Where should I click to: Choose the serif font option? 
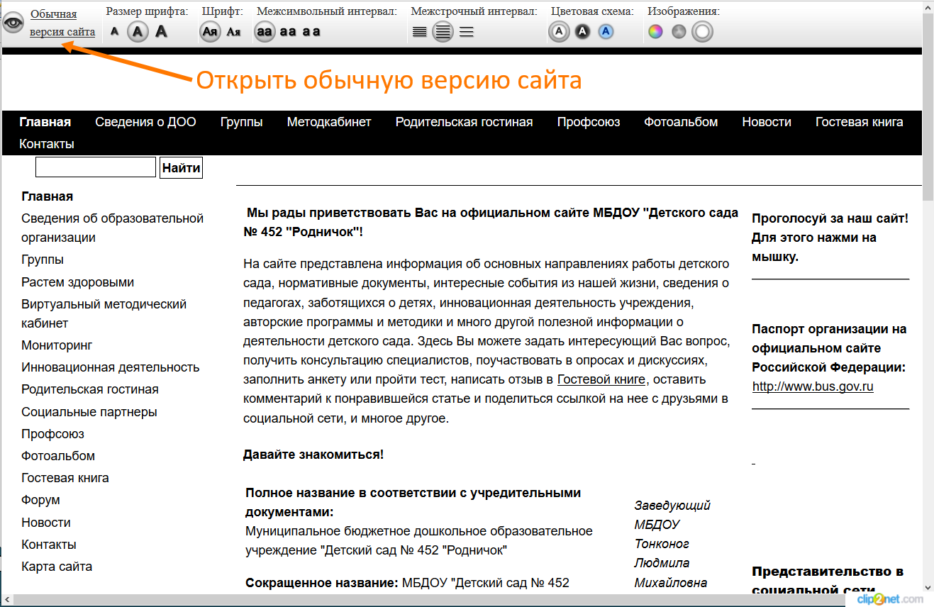(233, 31)
